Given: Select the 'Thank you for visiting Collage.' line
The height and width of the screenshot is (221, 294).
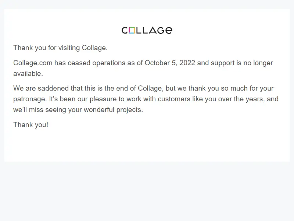Looking at the screenshot, I should (x=60, y=48).
